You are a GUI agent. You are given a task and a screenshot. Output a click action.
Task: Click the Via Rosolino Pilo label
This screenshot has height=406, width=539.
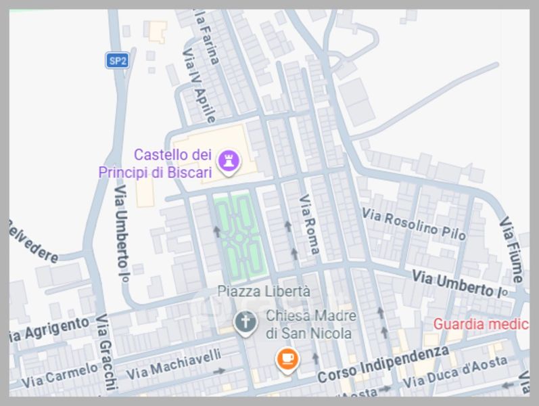[x=414, y=224]
